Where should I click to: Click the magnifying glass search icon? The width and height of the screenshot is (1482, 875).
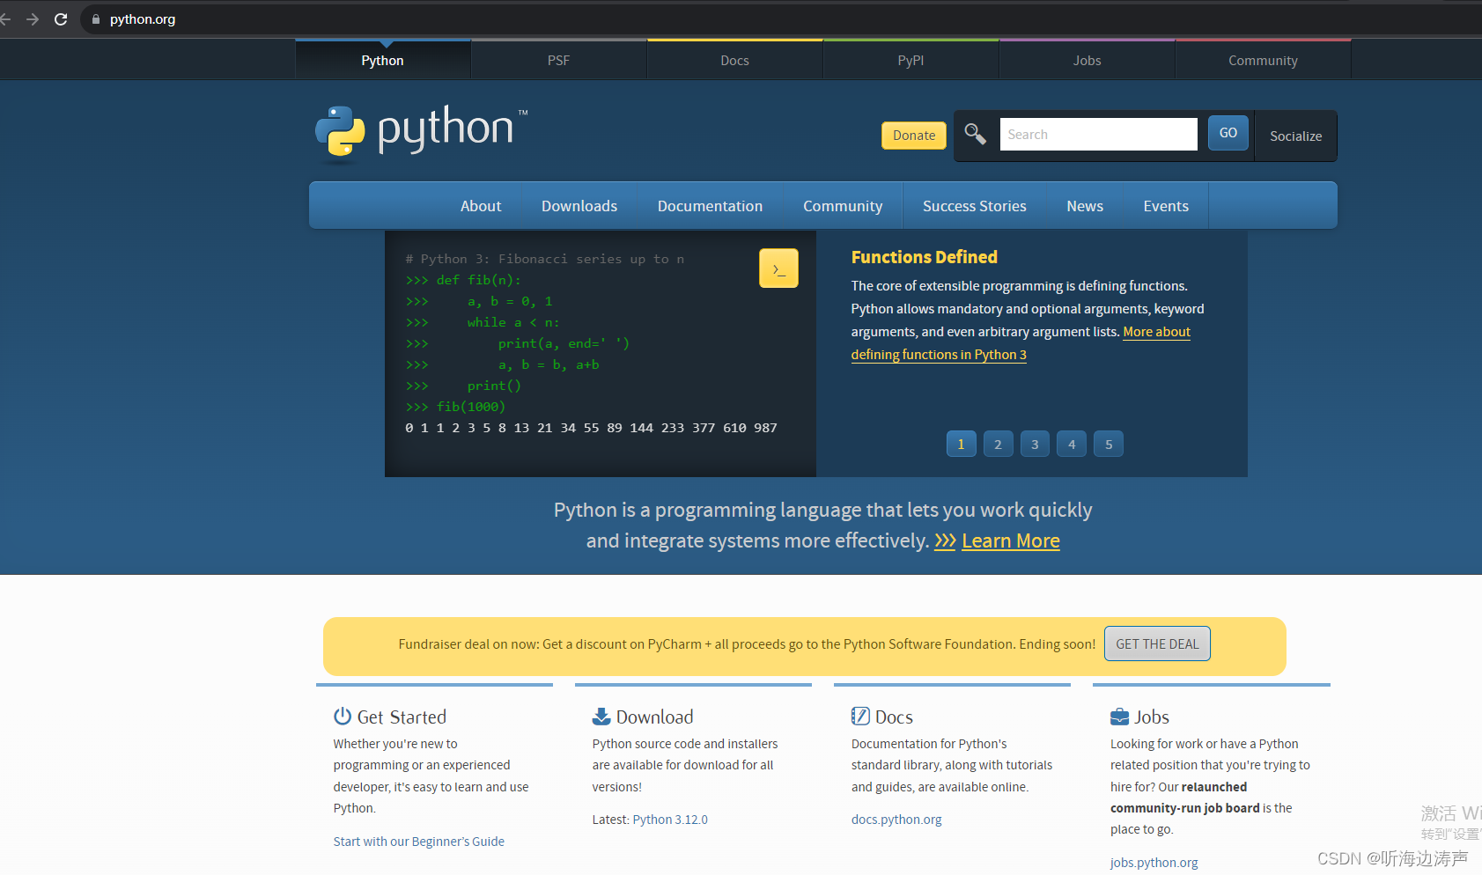pyautogui.click(x=975, y=134)
